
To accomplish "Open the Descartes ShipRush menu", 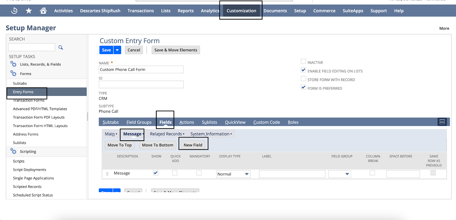I will [100, 11].
